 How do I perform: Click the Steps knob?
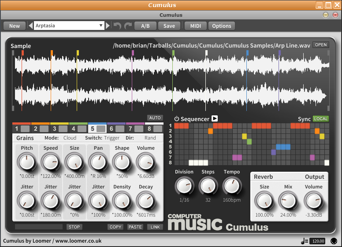tap(208, 186)
